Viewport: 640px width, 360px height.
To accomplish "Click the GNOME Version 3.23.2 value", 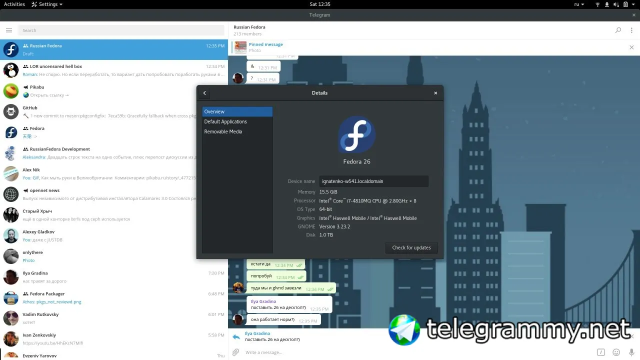I will pyautogui.click(x=334, y=226).
